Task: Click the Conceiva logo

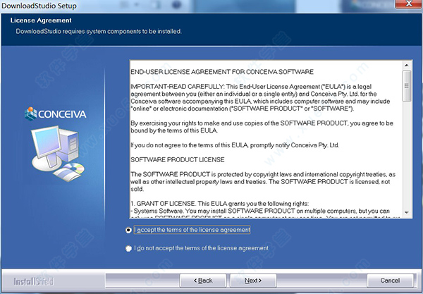Action: [x=55, y=114]
